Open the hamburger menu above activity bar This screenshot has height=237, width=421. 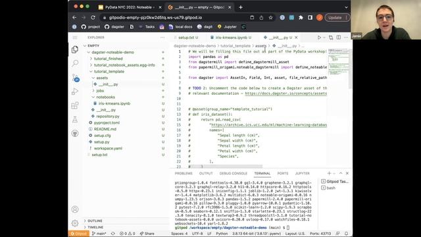[x=75, y=38]
